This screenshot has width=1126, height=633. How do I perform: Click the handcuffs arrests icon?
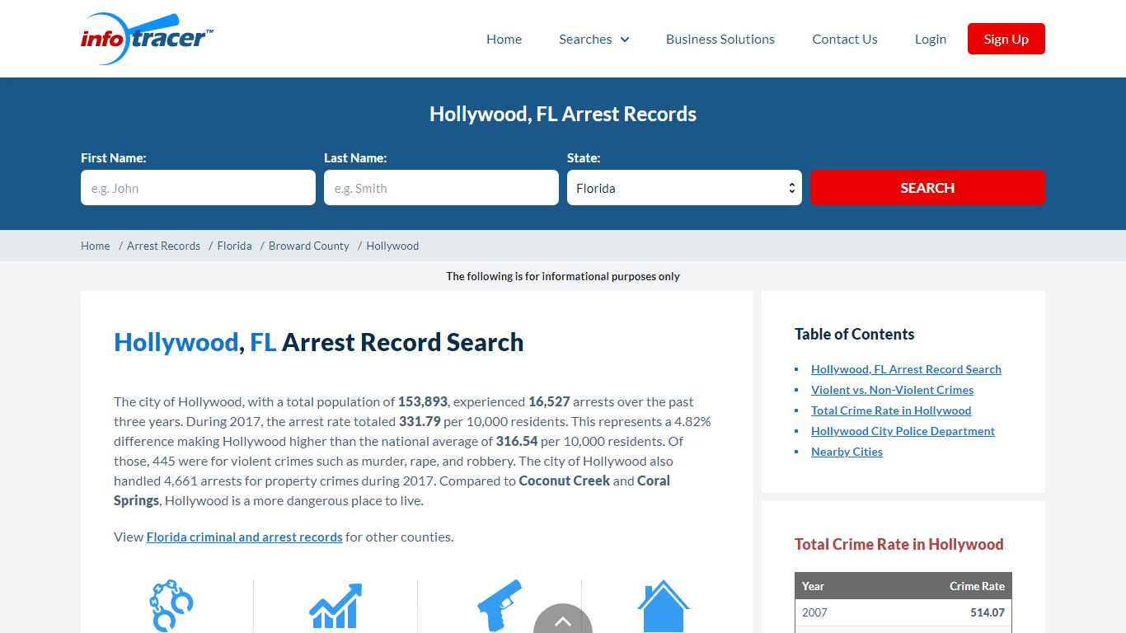click(171, 606)
